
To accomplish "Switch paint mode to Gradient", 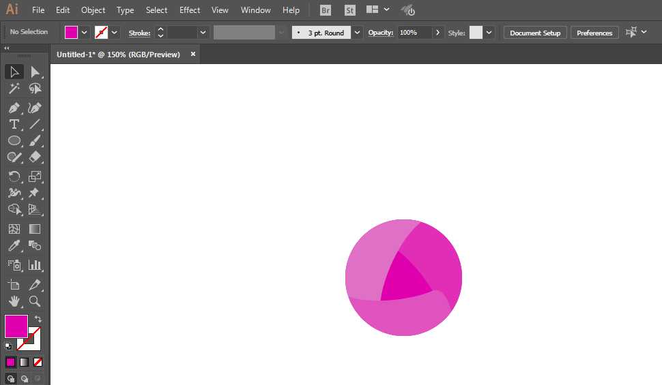I will (x=25, y=362).
